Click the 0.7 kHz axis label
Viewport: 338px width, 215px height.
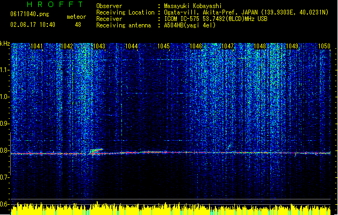coord(5,177)
